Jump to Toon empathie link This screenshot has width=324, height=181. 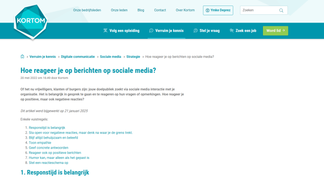[x=40, y=143]
